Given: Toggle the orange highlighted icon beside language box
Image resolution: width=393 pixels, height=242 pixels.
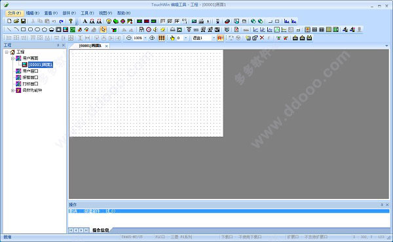Looking at the screenshot, I should coord(220,38).
